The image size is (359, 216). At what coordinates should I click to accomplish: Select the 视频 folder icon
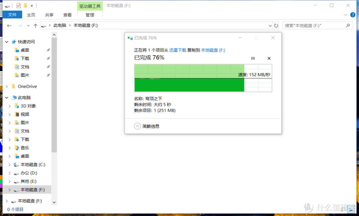pyautogui.click(x=17, y=114)
